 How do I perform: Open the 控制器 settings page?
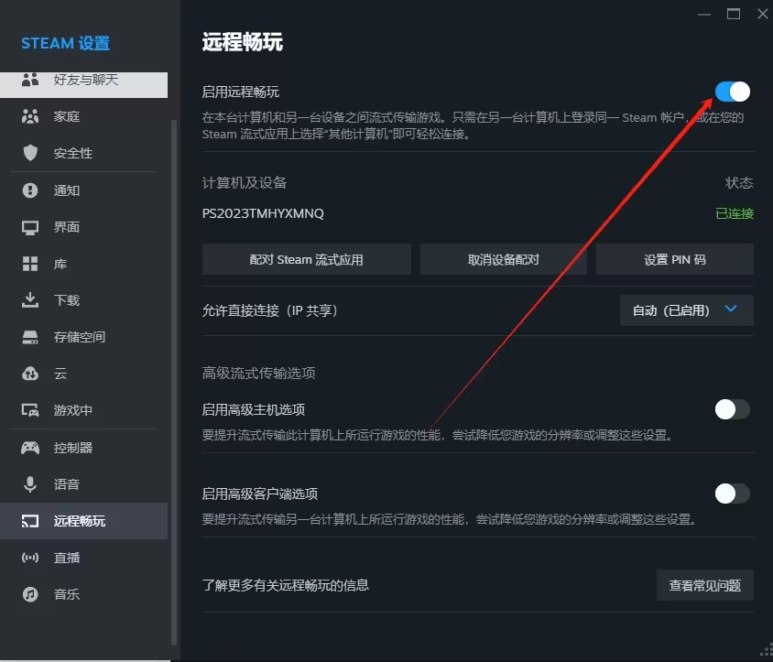[84, 448]
